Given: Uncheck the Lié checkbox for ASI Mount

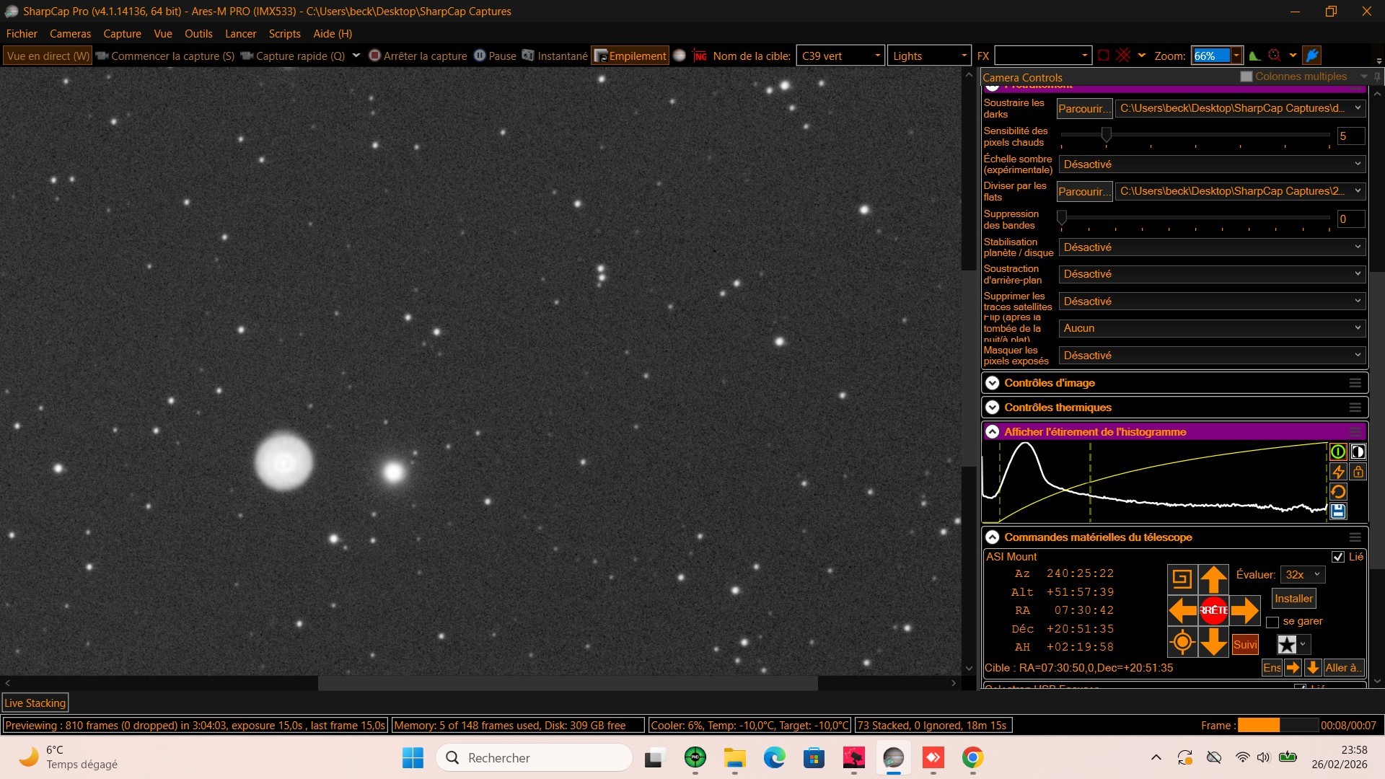Looking at the screenshot, I should pyautogui.click(x=1338, y=557).
